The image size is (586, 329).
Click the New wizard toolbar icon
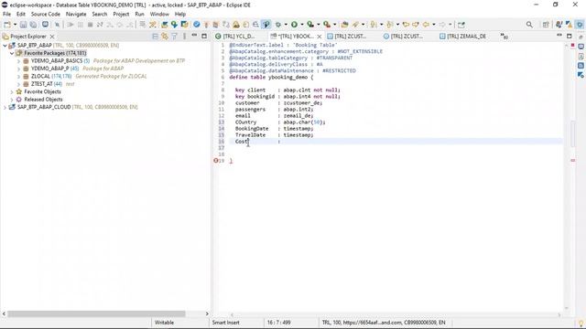point(6,25)
